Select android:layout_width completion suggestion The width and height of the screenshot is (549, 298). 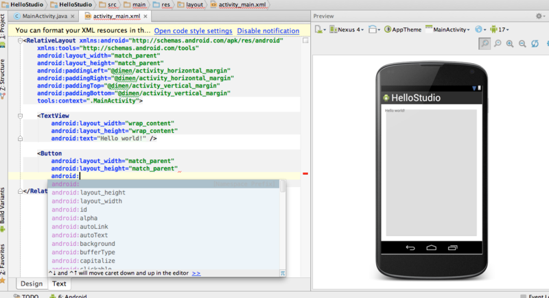tap(164, 201)
